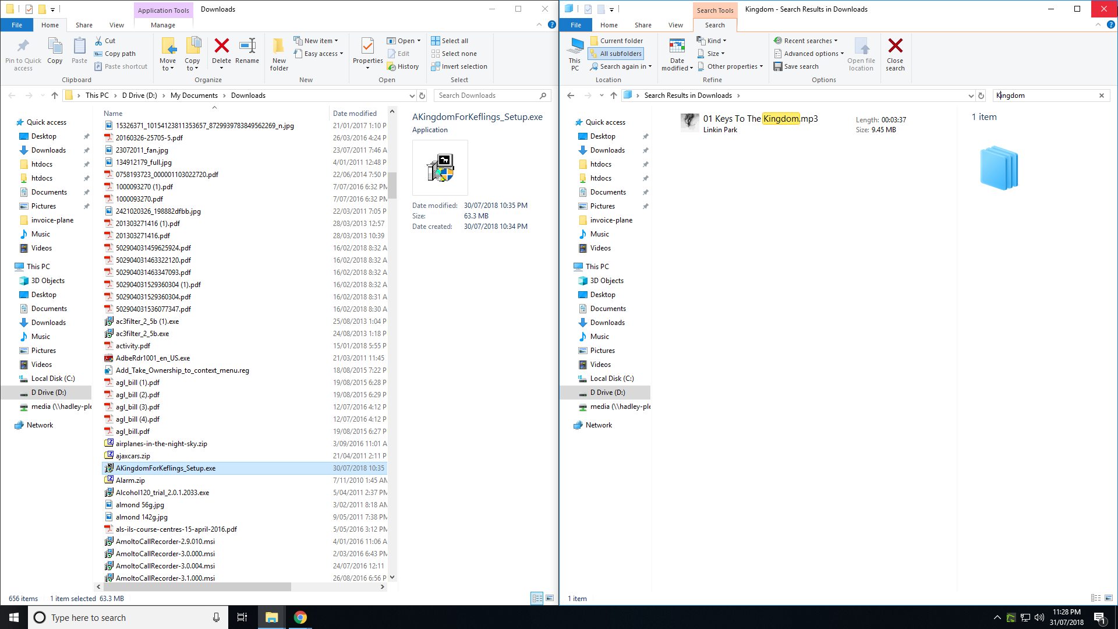This screenshot has width=1118, height=629.
Task: Switch search window to details view
Action: 1095,598
